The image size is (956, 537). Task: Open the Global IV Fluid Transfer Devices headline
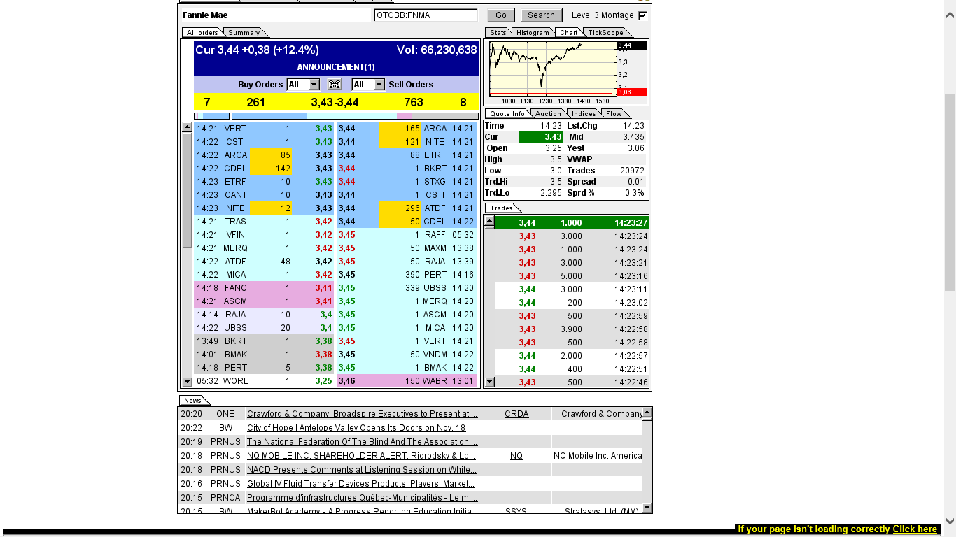(x=361, y=484)
